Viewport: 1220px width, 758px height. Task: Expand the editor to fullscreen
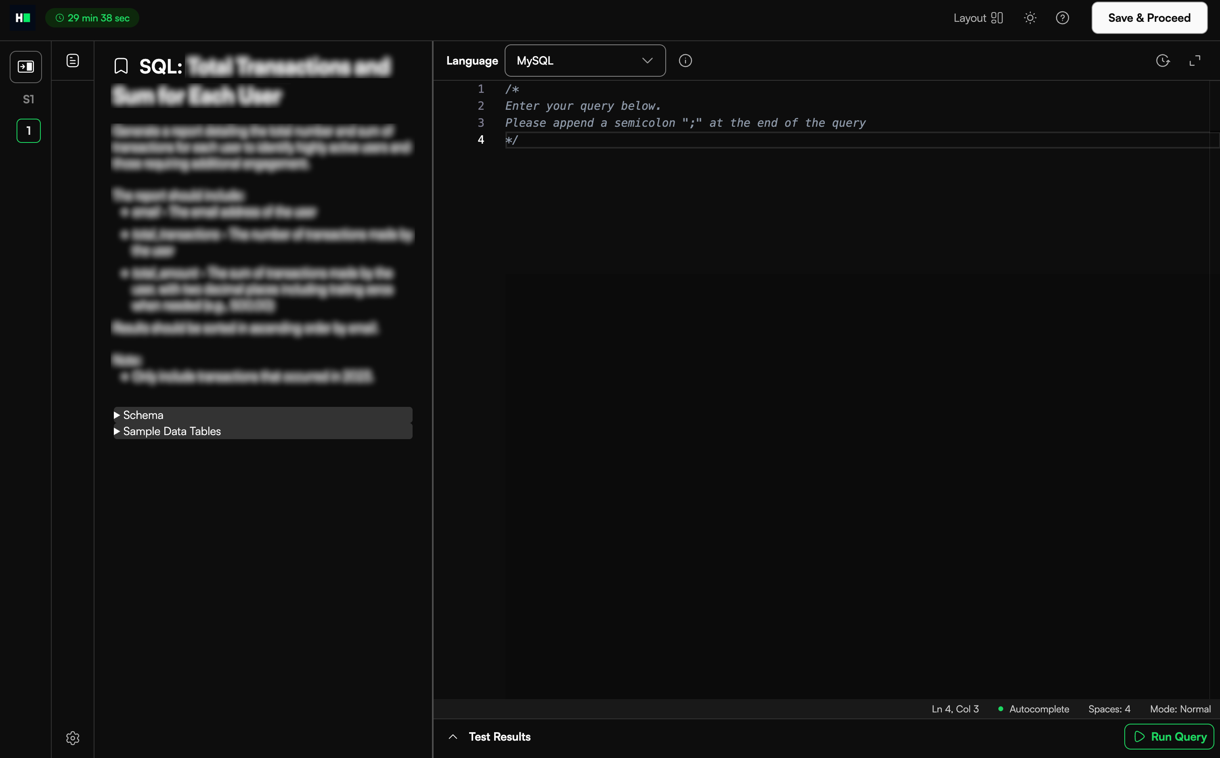[1195, 61]
